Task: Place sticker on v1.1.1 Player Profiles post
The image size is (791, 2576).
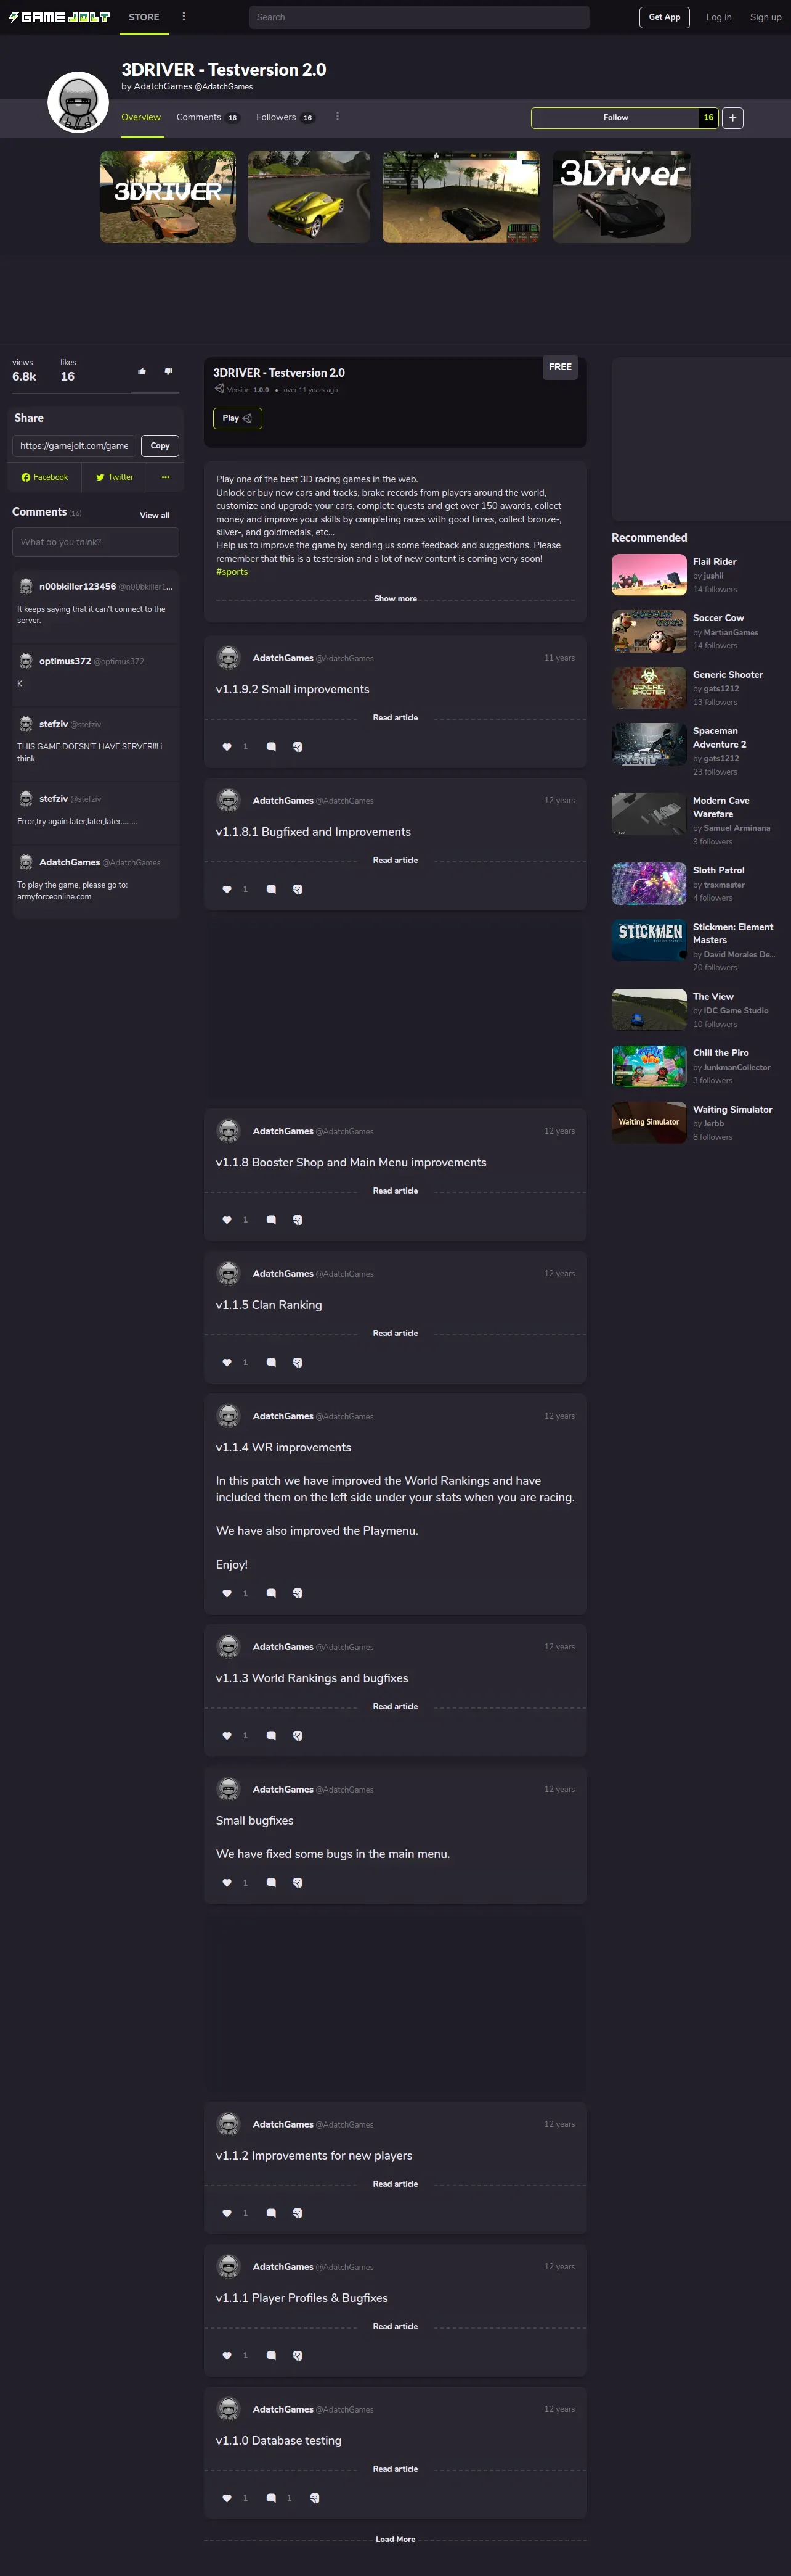Action: [298, 2355]
